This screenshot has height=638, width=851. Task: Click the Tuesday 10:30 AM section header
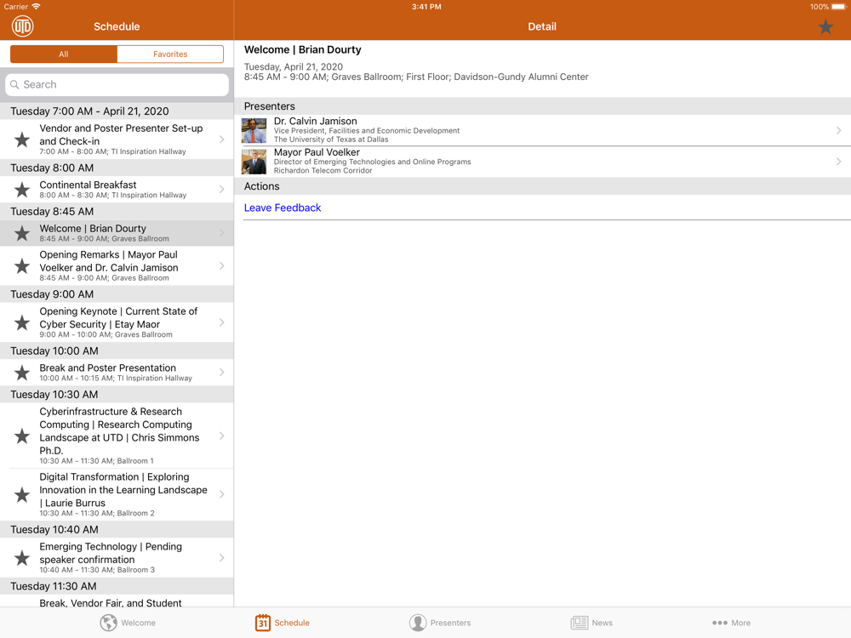[117, 395]
